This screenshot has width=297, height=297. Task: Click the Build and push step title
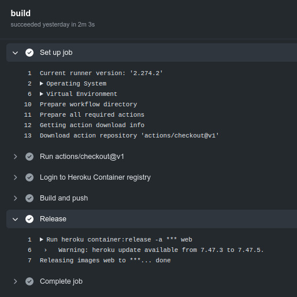[64, 198]
